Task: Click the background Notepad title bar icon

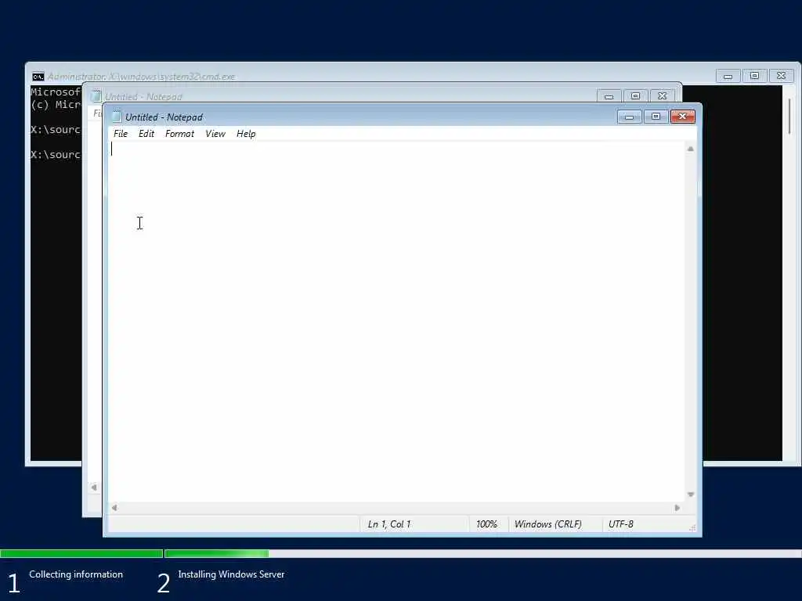Action: (96, 96)
